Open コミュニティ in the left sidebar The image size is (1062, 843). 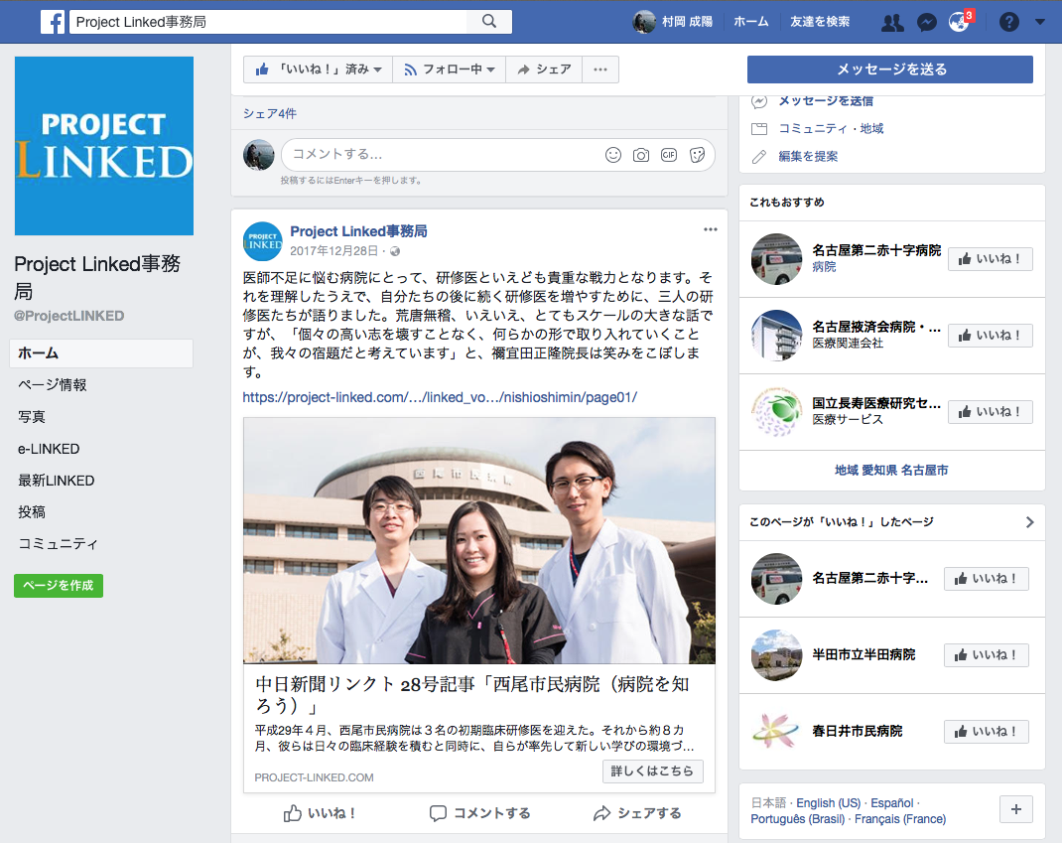(58, 544)
